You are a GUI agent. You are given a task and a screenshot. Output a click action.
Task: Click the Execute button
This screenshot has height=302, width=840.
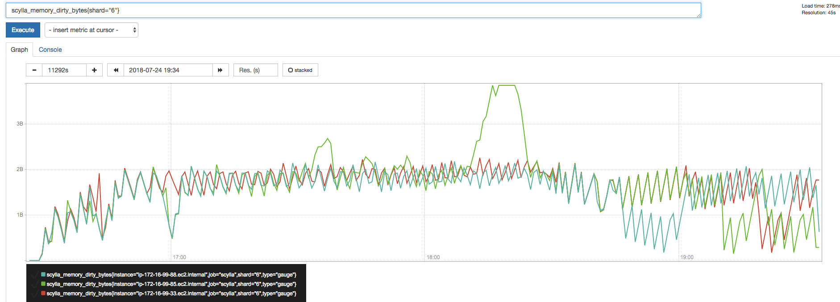pos(23,30)
